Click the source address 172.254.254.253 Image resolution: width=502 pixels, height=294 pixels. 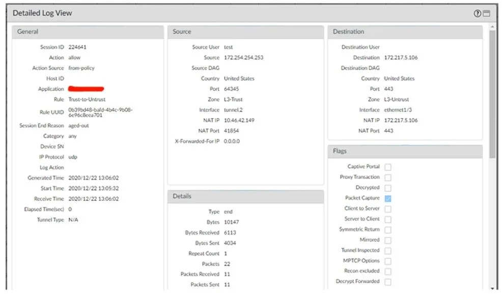243,57
